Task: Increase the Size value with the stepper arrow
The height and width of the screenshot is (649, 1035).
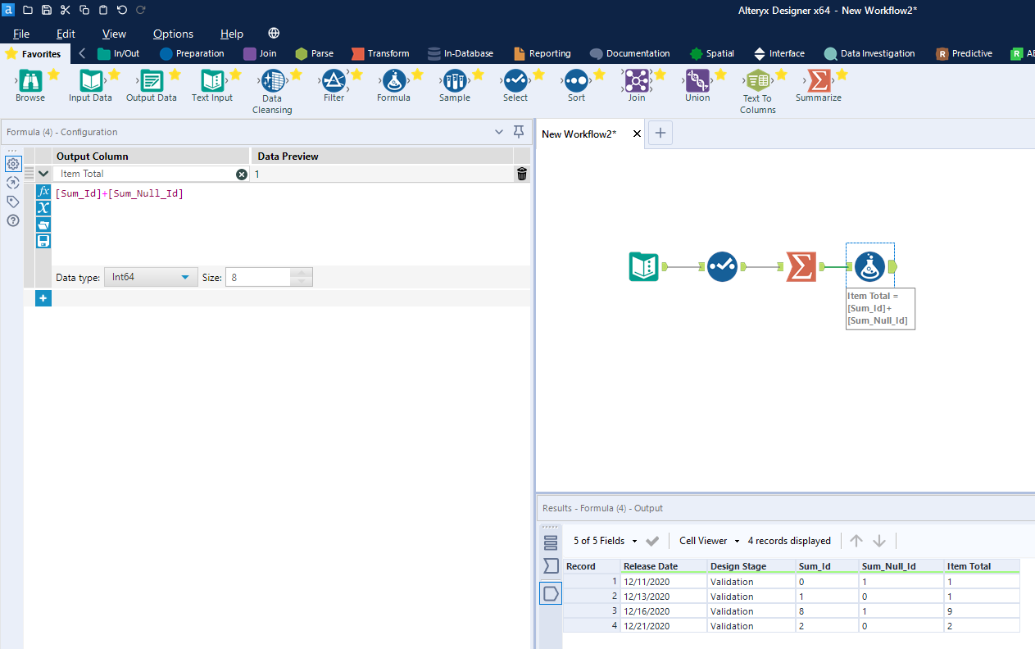Action: [301, 272]
